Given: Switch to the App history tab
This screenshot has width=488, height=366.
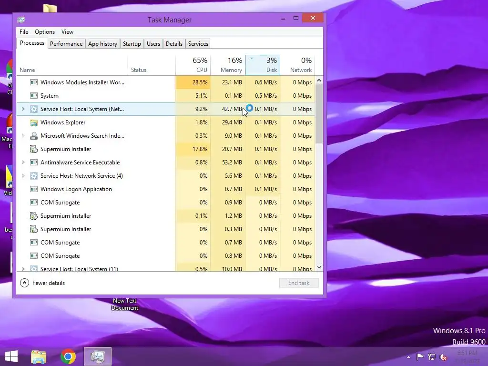Looking at the screenshot, I should [x=103, y=44].
